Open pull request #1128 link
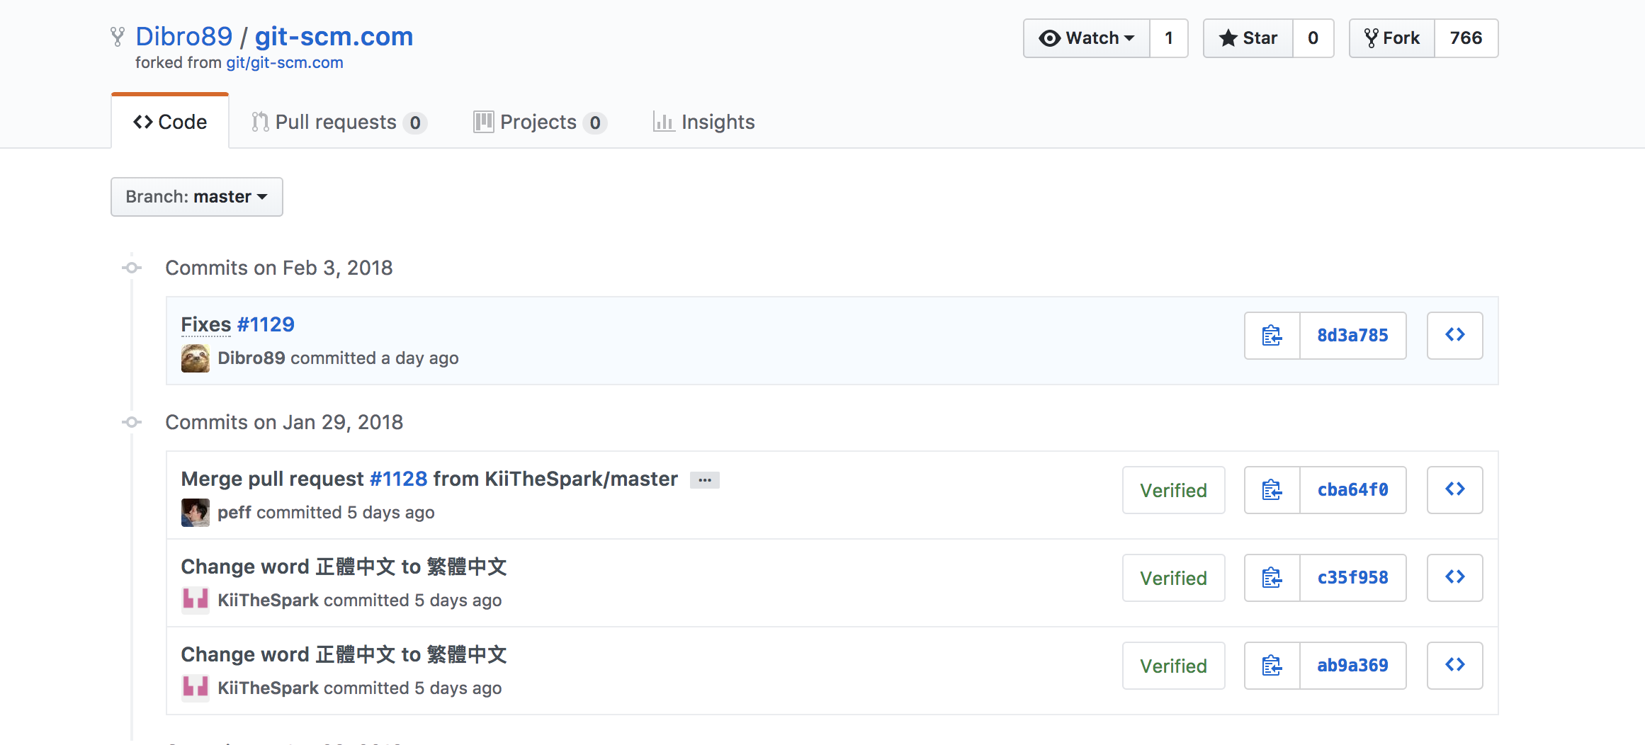 (399, 479)
